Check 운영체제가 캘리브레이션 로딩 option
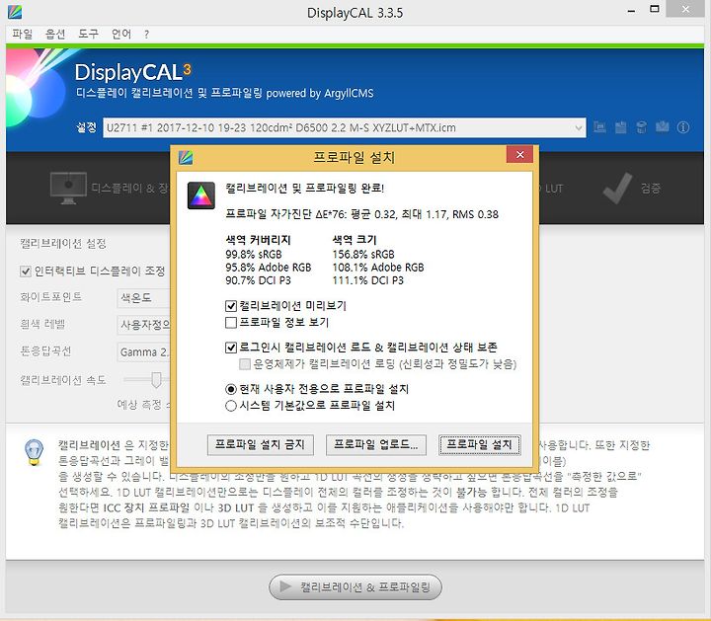The width and height of the screenshot is (711, 621). (x=245, y=364)
